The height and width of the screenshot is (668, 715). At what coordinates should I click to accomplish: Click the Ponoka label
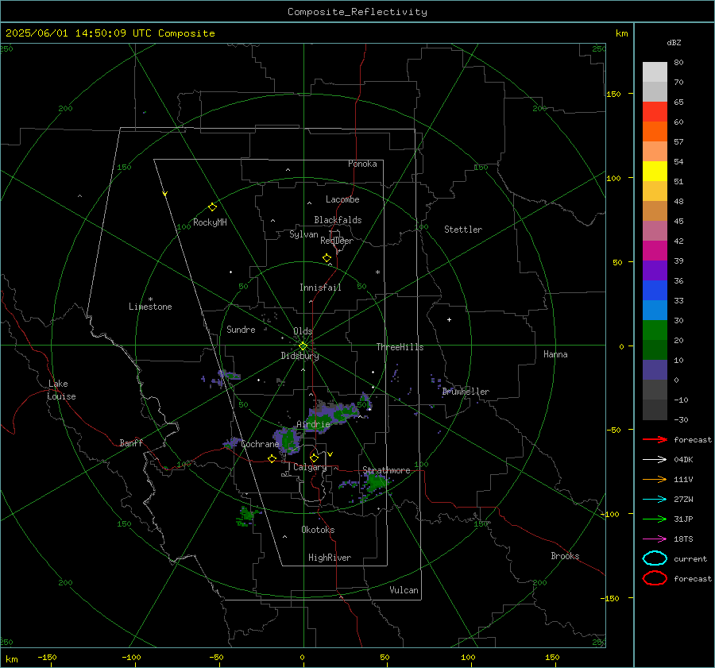[362, 164]
